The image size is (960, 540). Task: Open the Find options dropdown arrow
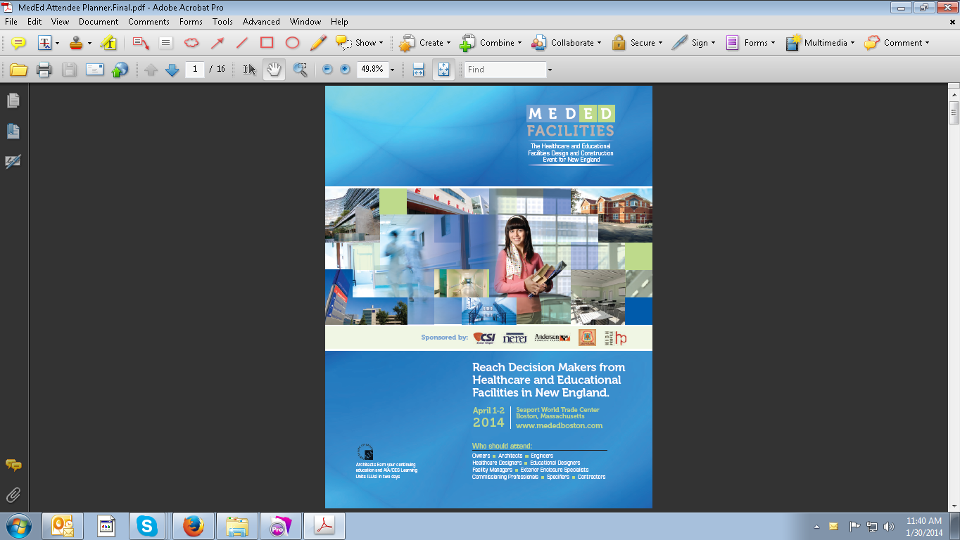550,70
